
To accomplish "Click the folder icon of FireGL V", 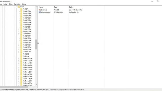I will point(21,9).
